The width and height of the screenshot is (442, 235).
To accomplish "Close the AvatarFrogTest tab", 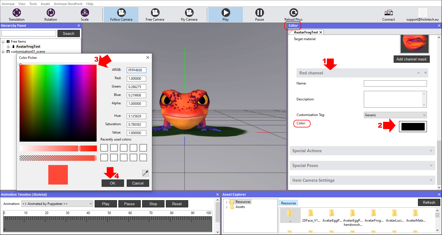I will coord(321,32).
